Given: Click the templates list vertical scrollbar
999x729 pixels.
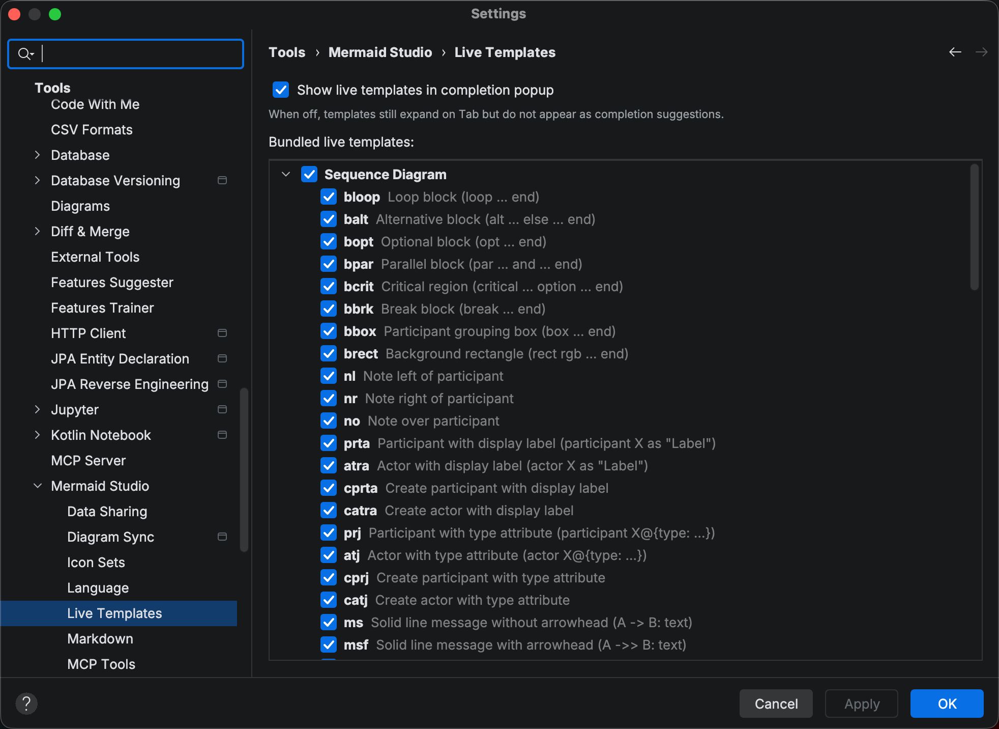Looking at the screenshot, I should tap(975, 227).
